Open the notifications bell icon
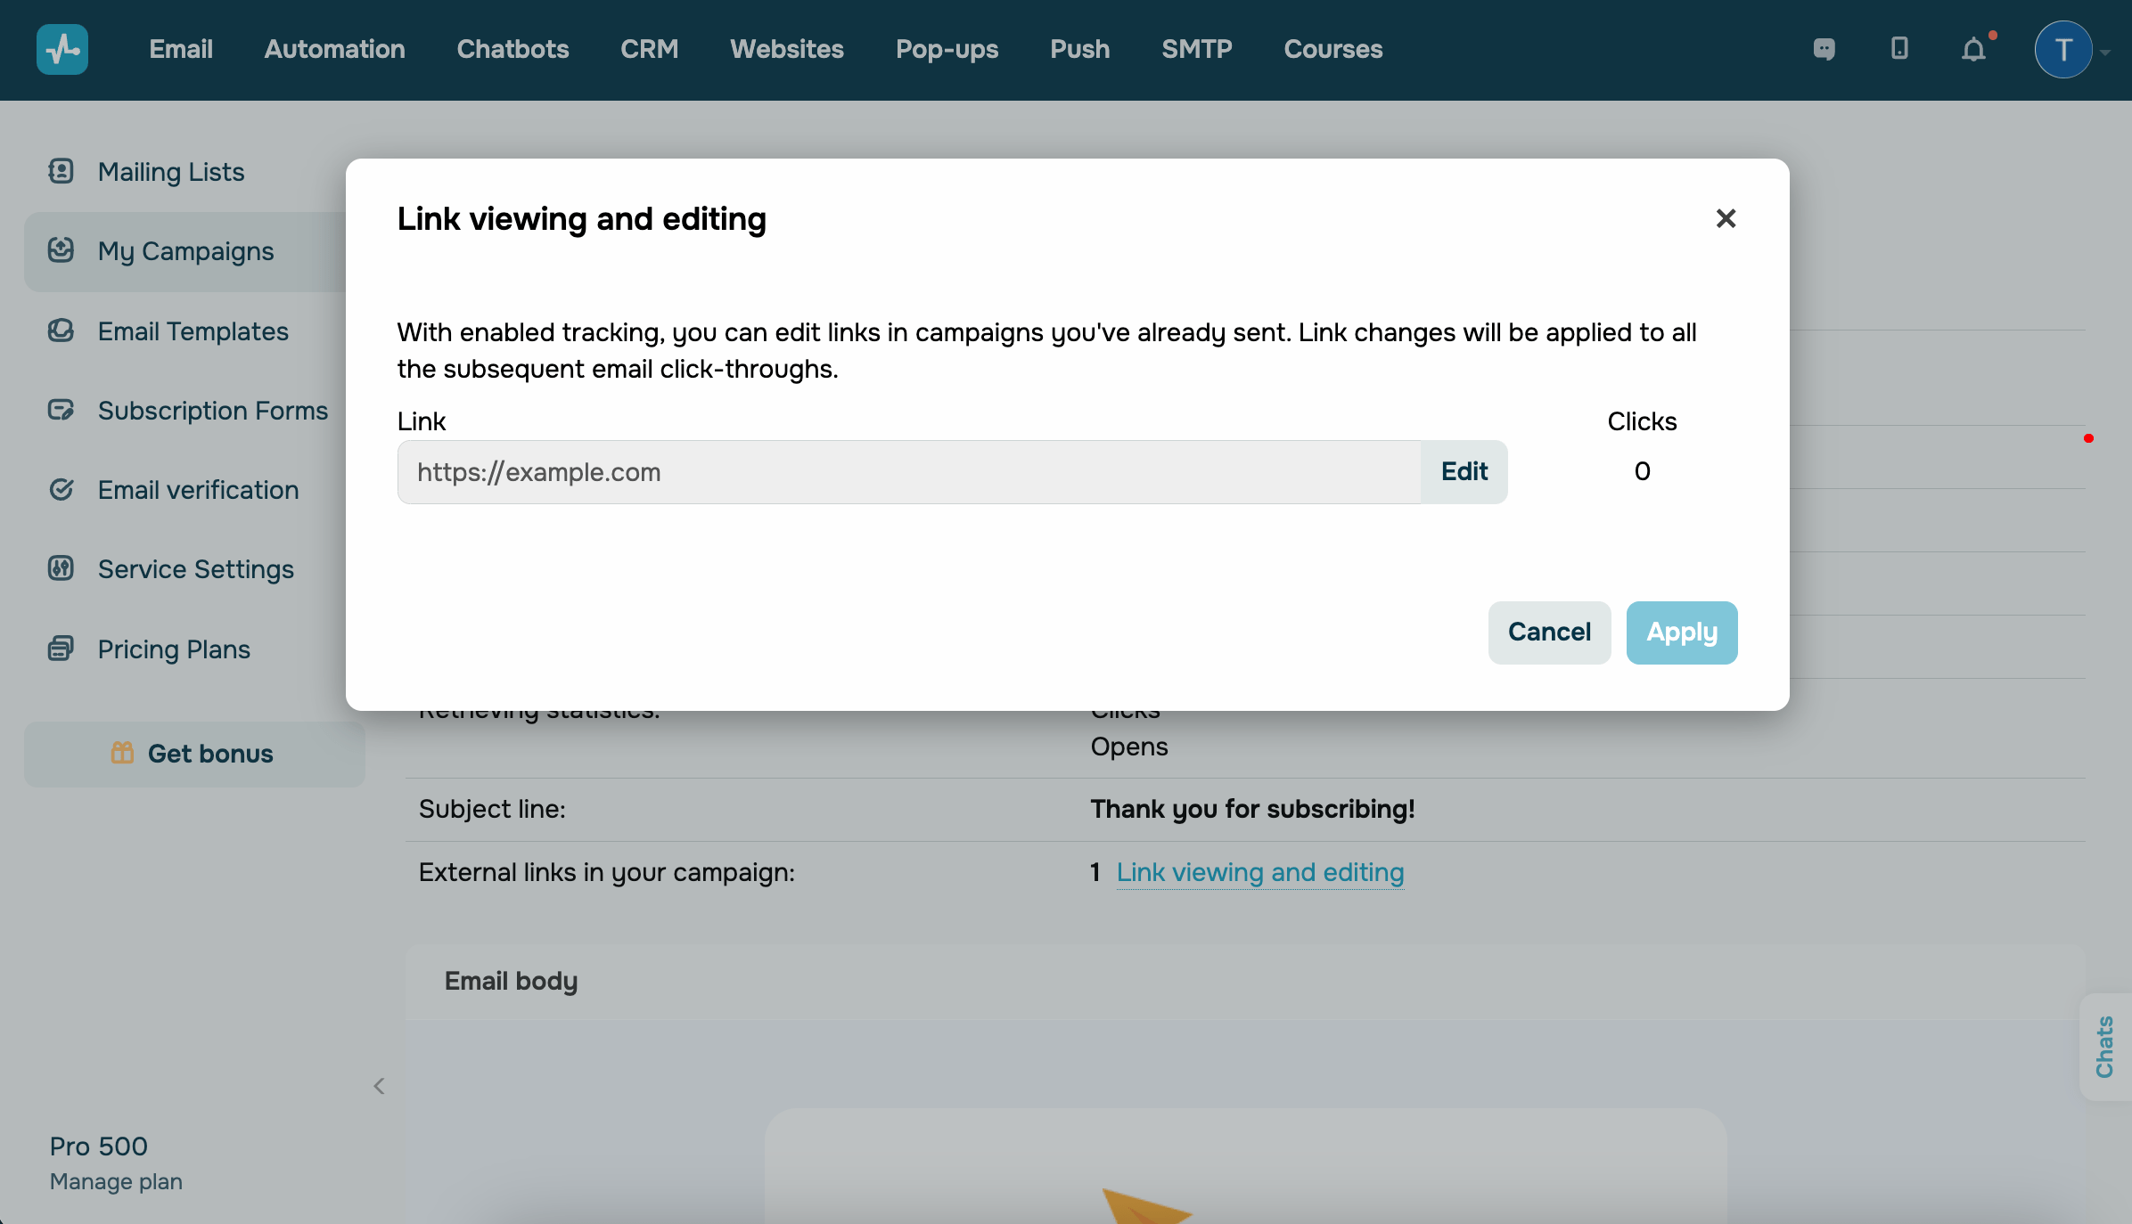The image size is (2132, 1224). (x=1973, y=49)
